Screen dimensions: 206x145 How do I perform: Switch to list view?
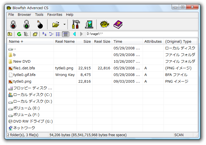pos(58,34)
